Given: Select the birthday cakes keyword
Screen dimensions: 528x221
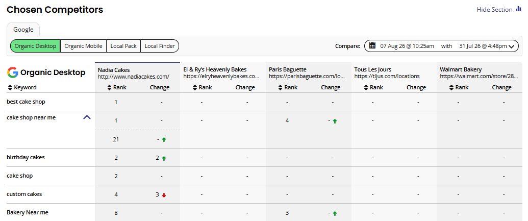Looking at the screenshot, I should [26, 157].
